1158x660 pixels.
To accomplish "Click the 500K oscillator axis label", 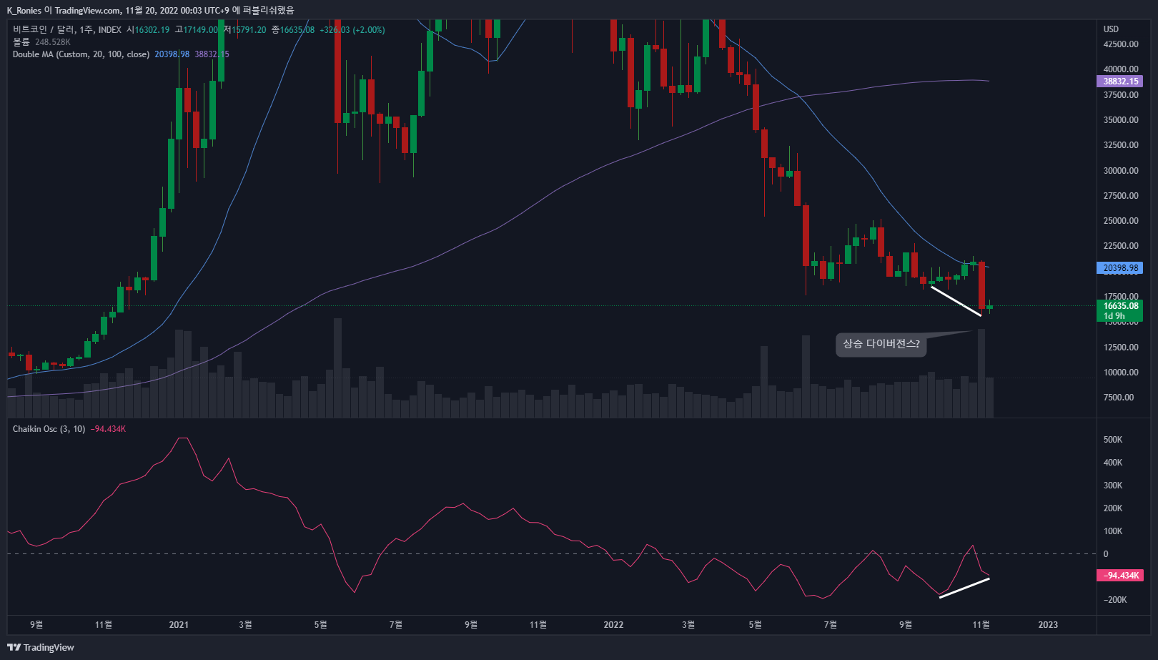I will pos(1113,440).
